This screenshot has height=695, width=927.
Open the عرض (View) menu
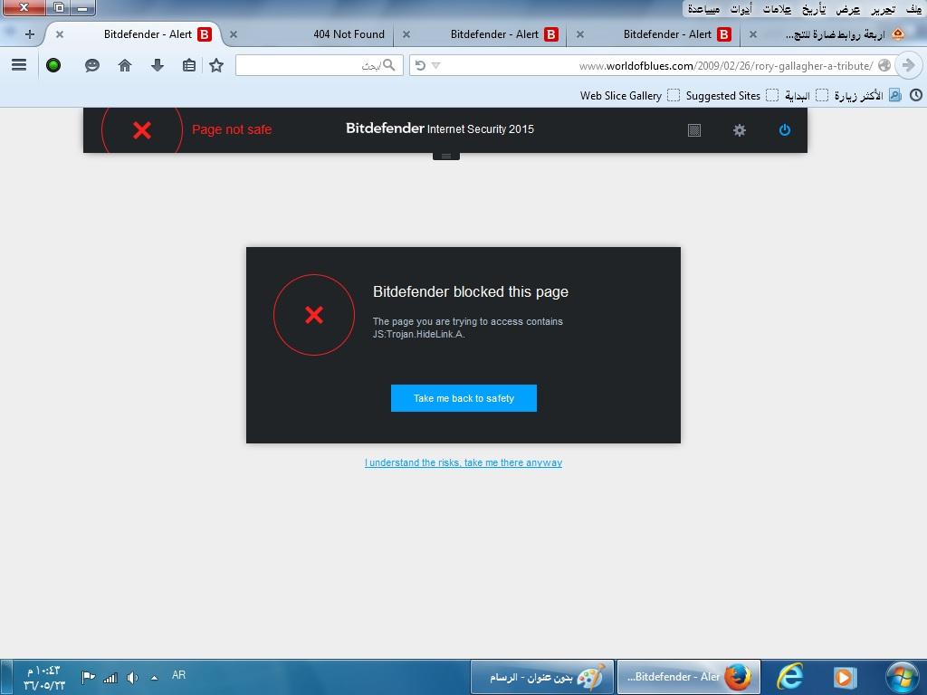(847, 9)
